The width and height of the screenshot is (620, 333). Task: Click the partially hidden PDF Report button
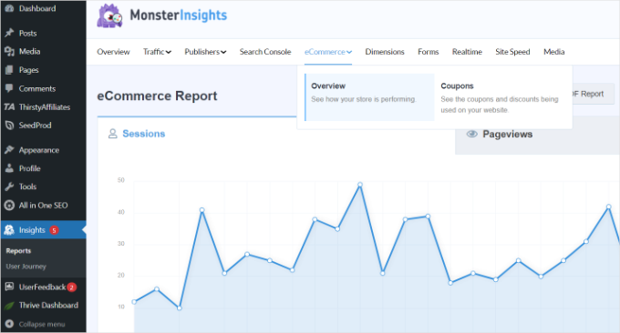(594, 94)
